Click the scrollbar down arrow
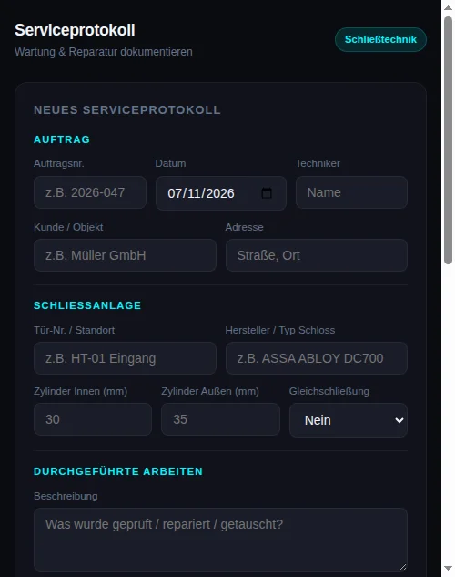 click(448, 569)
